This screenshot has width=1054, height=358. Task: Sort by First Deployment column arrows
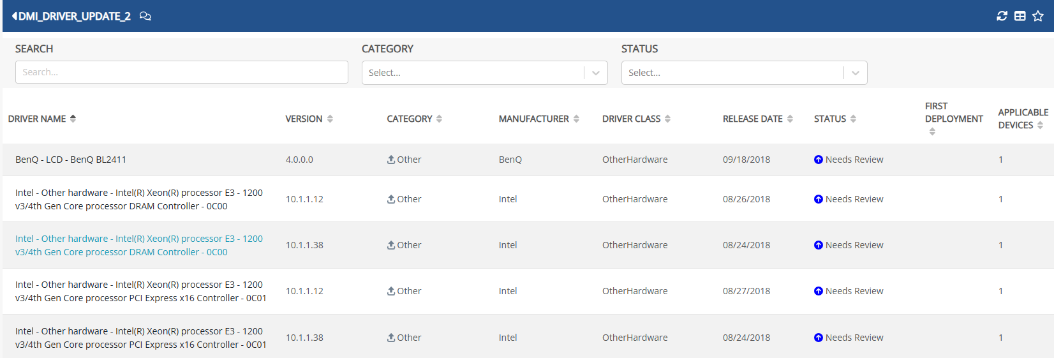[932, 131]
